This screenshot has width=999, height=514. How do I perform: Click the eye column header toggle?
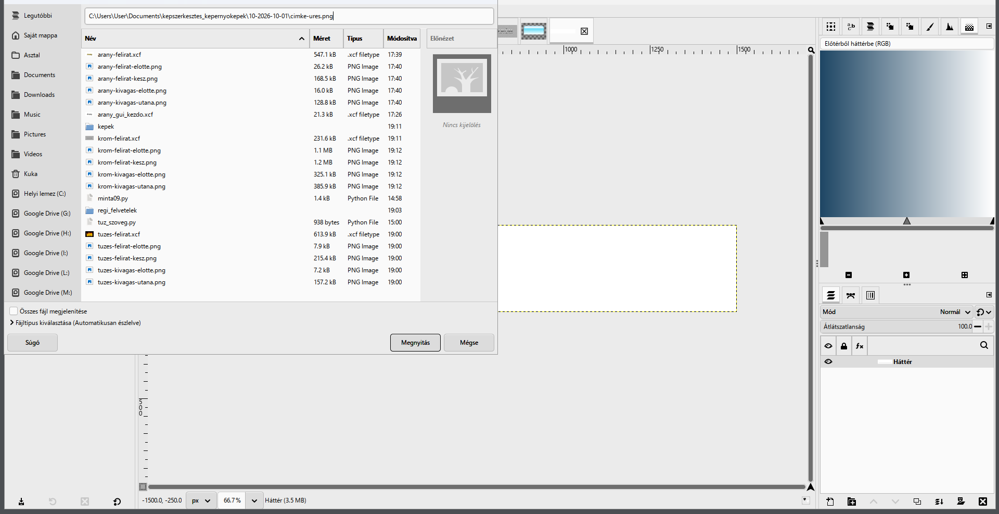tap(828, 346)
